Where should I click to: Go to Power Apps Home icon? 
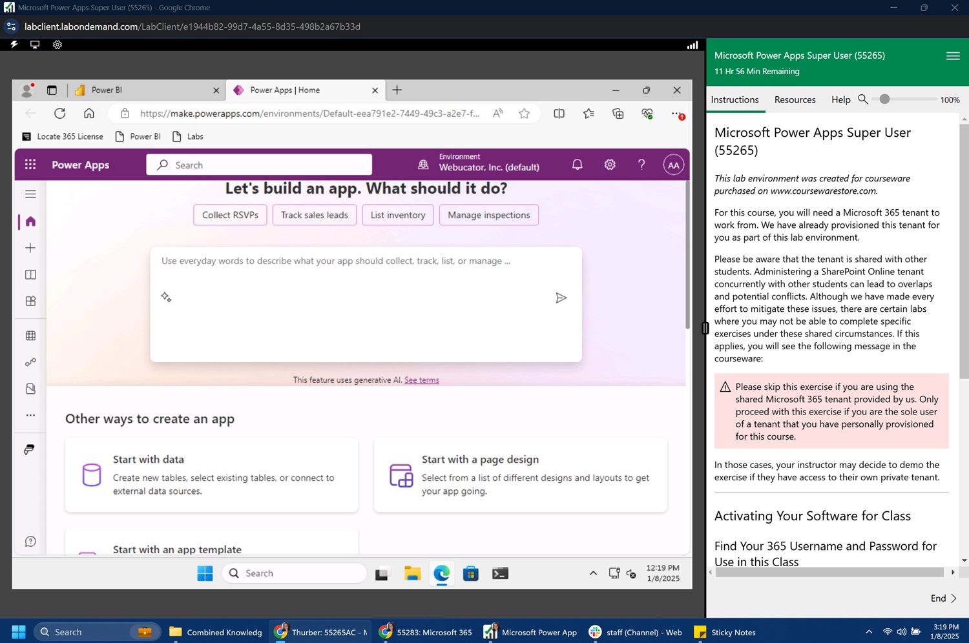coord(30,221)
